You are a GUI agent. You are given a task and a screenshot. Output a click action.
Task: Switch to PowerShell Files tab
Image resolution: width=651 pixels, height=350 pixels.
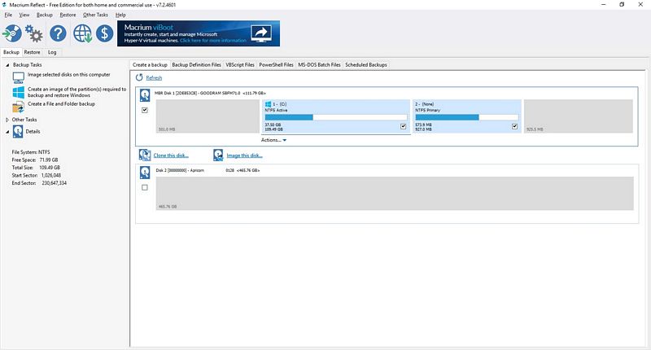tap(276, 65)
